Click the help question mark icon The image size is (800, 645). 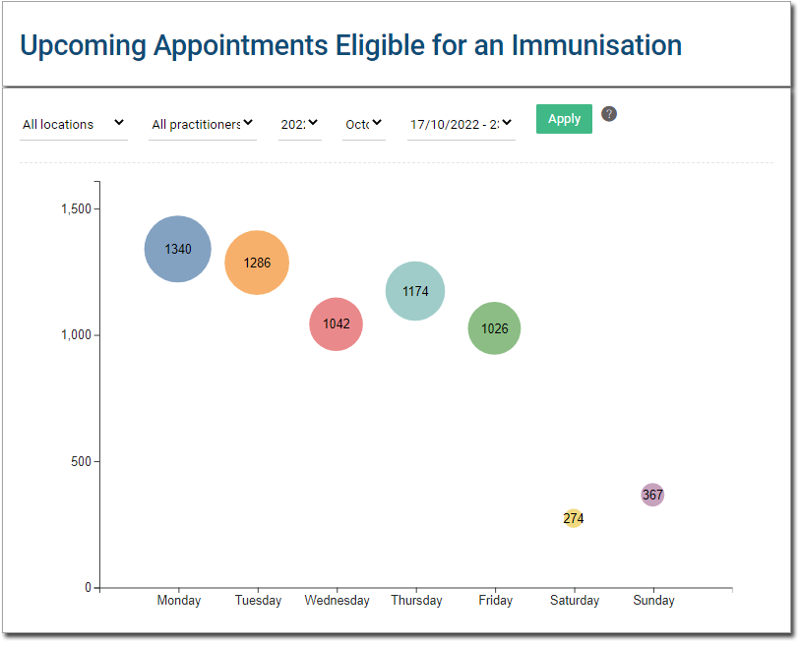click(609, 114)
